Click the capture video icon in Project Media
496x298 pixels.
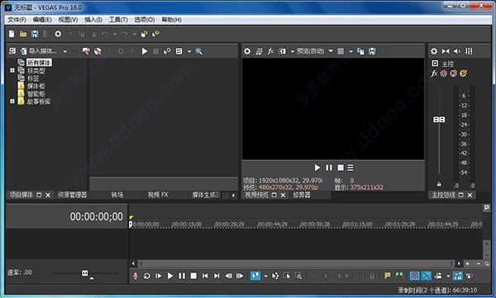click(x=86, y=51)
